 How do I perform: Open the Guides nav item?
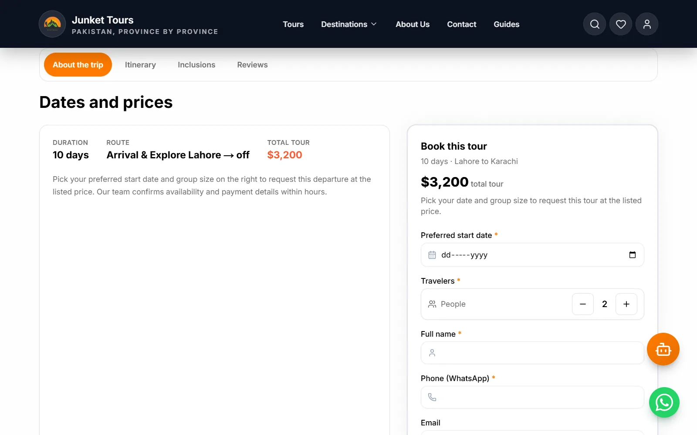[x=506, y=24]
